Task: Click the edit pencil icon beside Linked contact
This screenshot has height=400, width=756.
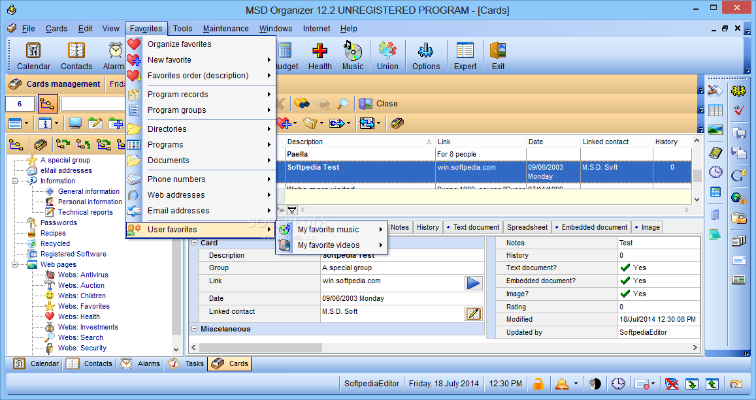Action: pyautogui.click(x=473, y=314)
